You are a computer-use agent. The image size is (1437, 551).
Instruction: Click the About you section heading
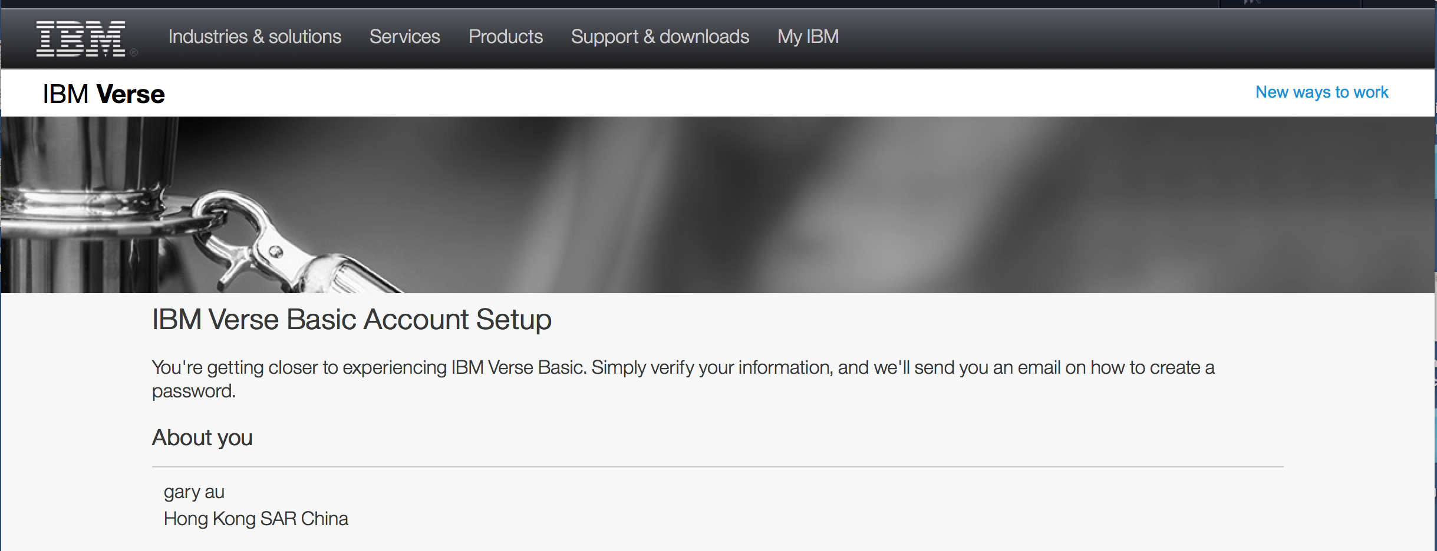coord(202,438)
